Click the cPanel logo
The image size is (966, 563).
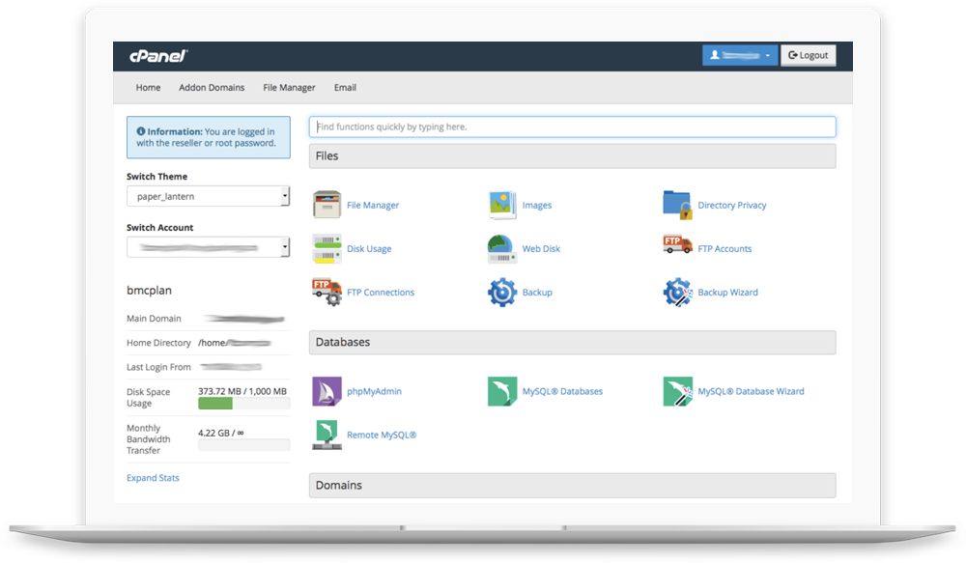click(158, 56)
